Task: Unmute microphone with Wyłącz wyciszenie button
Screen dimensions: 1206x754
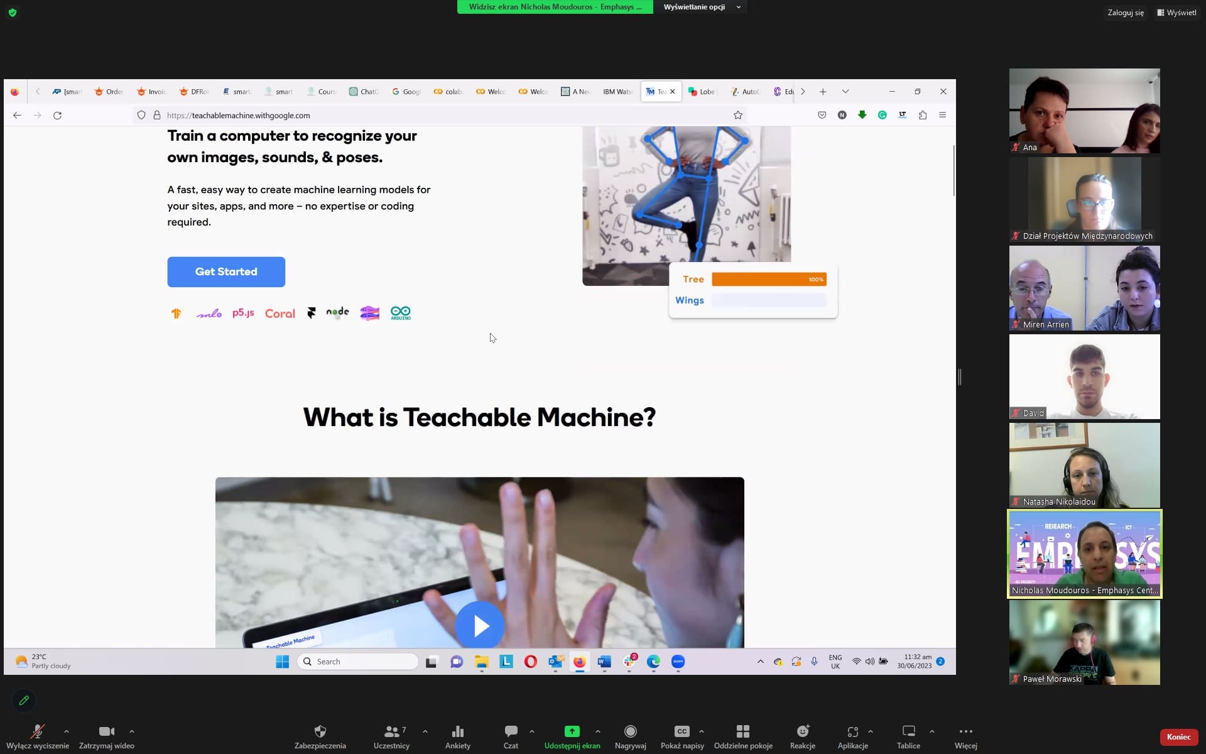Action: 37,736
